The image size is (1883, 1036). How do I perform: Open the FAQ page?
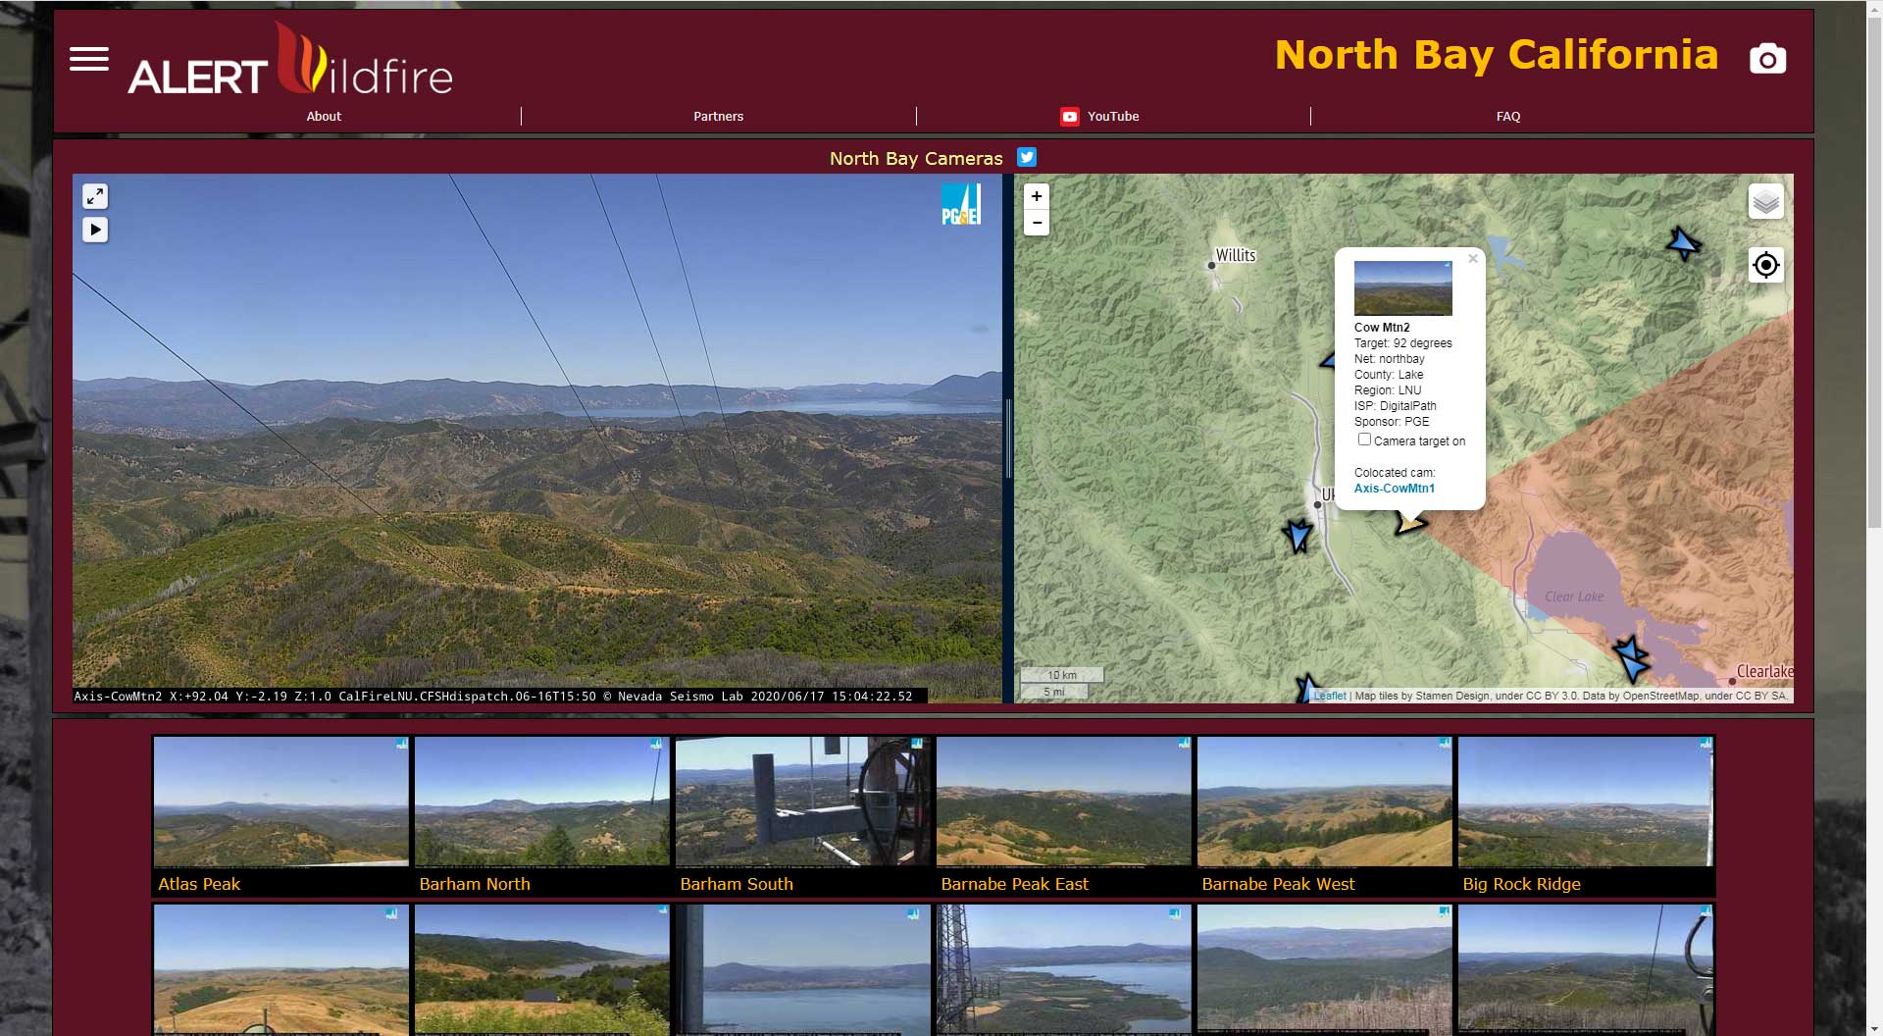tap(1507, 116)
